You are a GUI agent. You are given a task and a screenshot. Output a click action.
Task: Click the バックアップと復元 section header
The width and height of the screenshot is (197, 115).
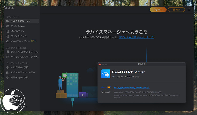(x=16, y=48)
